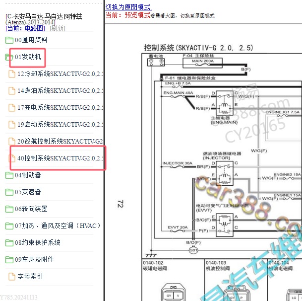This screenshot has height=301, width=302.
Task: Expand the 06转向装置 folder icon
Action: point(9,209)
